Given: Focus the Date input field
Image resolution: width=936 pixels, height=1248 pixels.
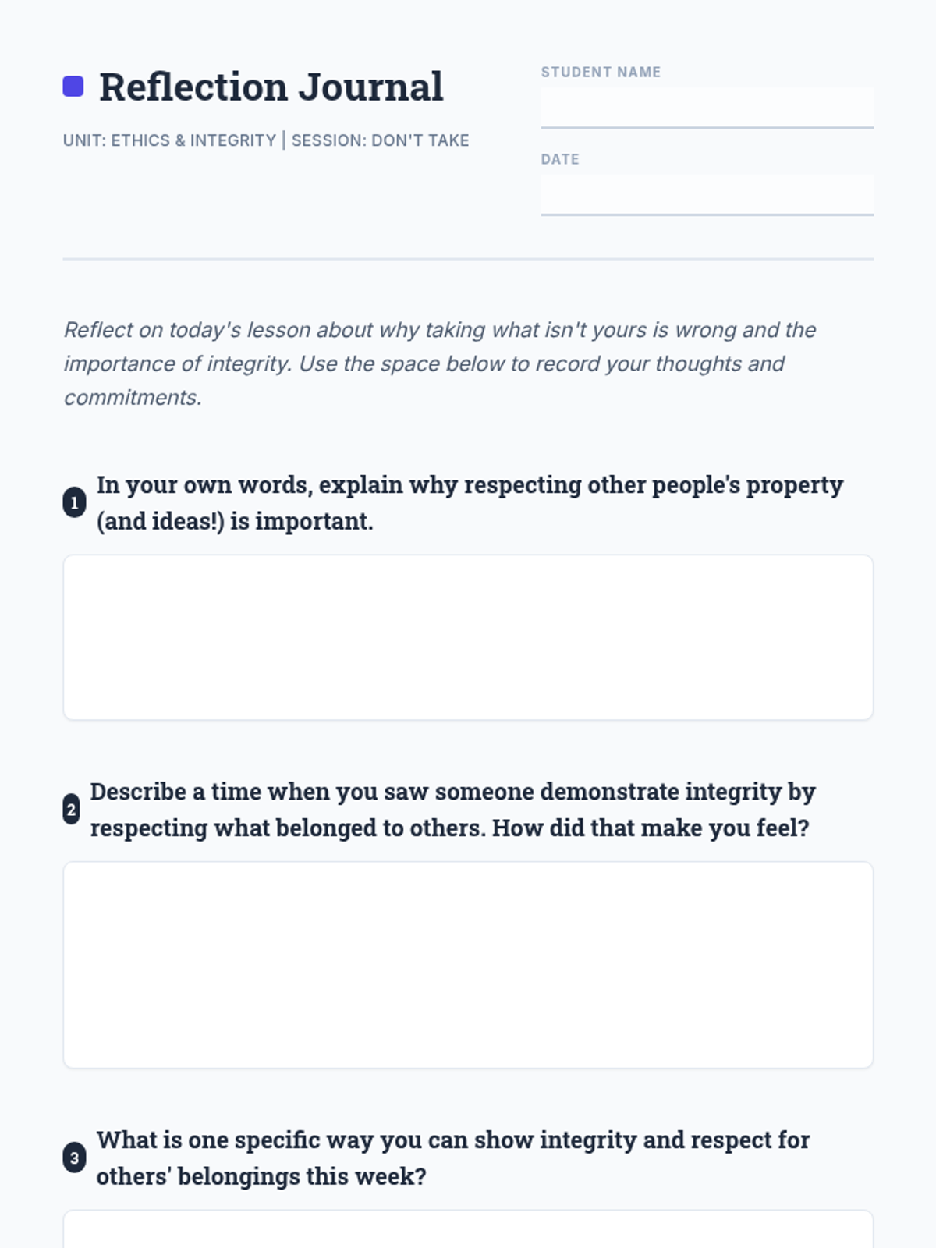Looking at the screenshot, I should (x=707, y=195).
